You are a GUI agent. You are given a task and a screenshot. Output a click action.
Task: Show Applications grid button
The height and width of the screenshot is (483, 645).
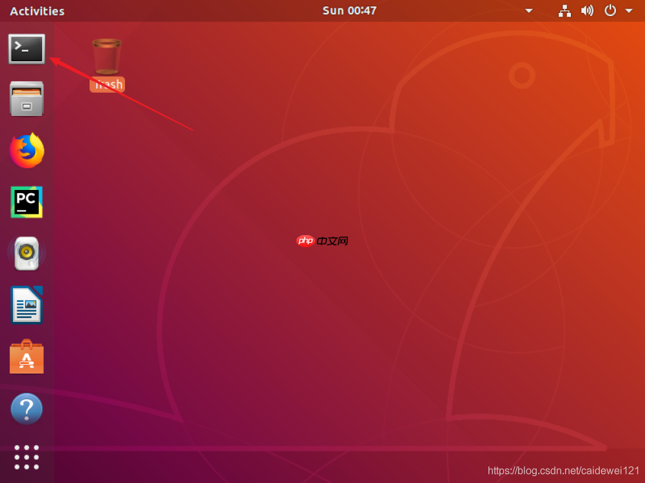tap(26, 457)
